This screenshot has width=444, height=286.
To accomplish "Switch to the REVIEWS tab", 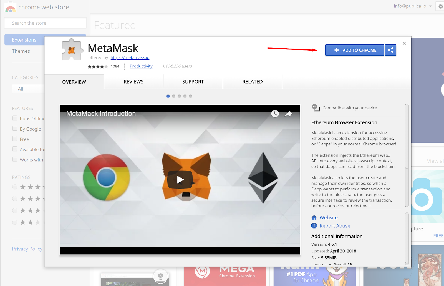I will pyautogui.click(x=133, y=82).
